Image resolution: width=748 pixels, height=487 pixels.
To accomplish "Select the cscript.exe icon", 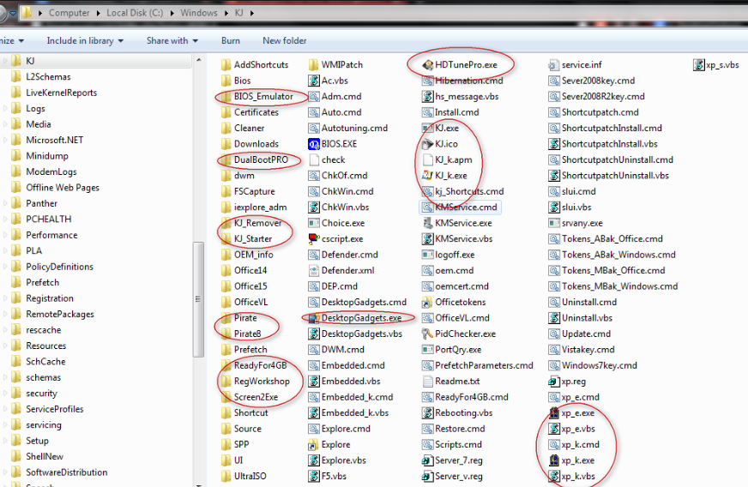I will (x=314, y=239).
